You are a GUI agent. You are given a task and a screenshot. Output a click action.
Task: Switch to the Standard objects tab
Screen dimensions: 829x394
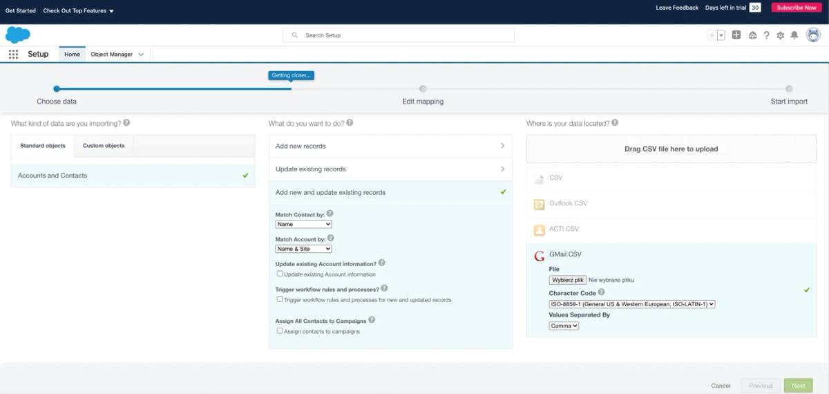pyautogui.click(x=43, y=146)
